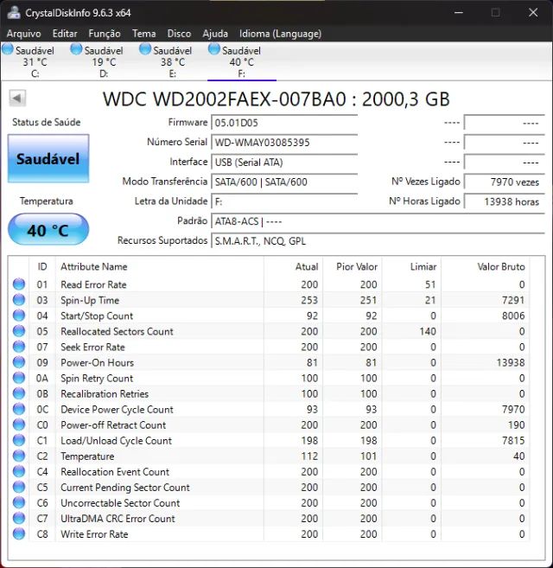553x568 pixels.
Task: Click the ID column header
Action: coord(42,267)
